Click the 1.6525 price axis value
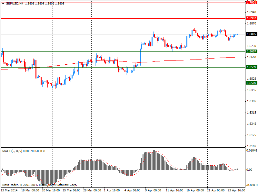Screen dimensions: 258x193 pyautogui.click(x=252, y=79)
